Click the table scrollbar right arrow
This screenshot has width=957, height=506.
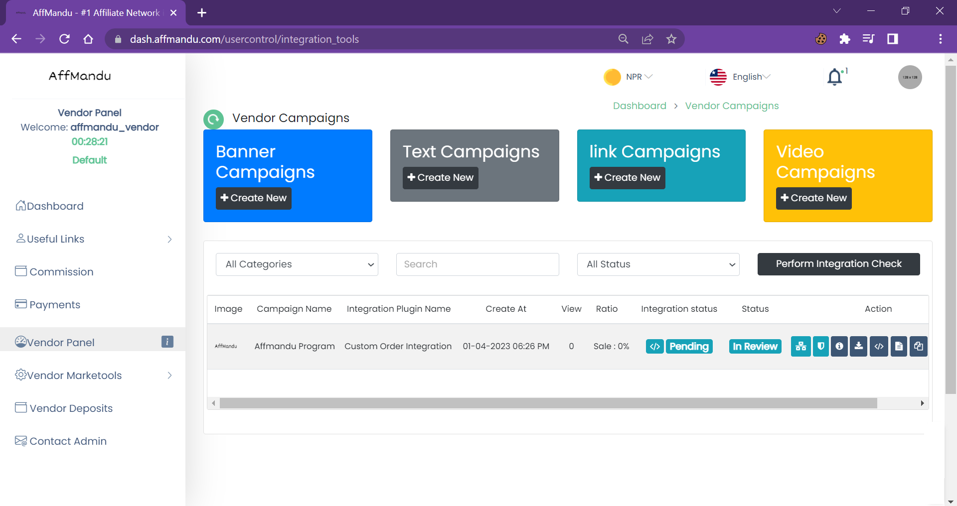[922, 403]
